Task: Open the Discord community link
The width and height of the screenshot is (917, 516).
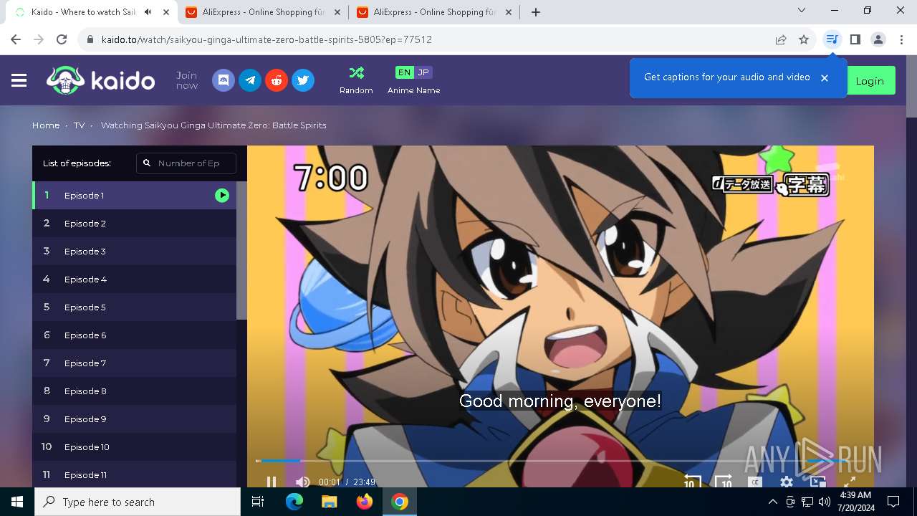Action: 224,80
